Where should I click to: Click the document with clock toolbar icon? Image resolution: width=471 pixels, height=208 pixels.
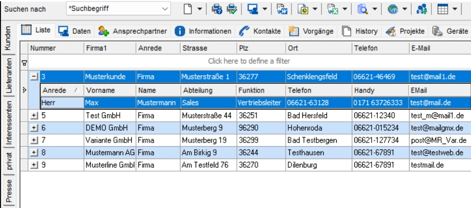pyautogui.click(x=303, y=9)
